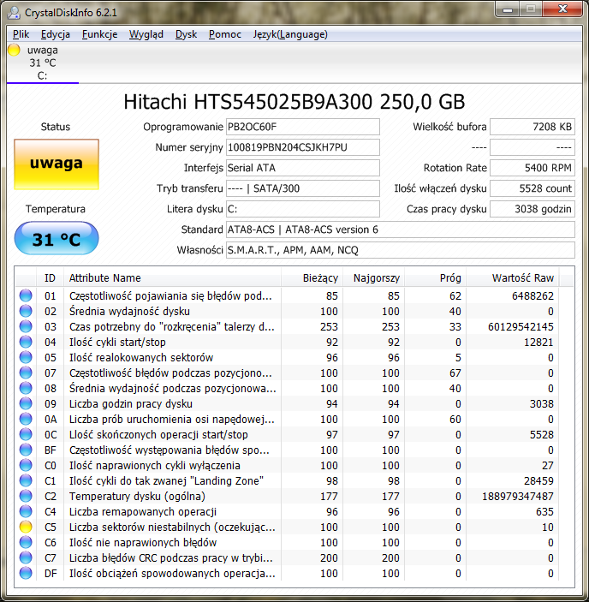
Task: Open the Edycja menu
Action: coord(56,34)
